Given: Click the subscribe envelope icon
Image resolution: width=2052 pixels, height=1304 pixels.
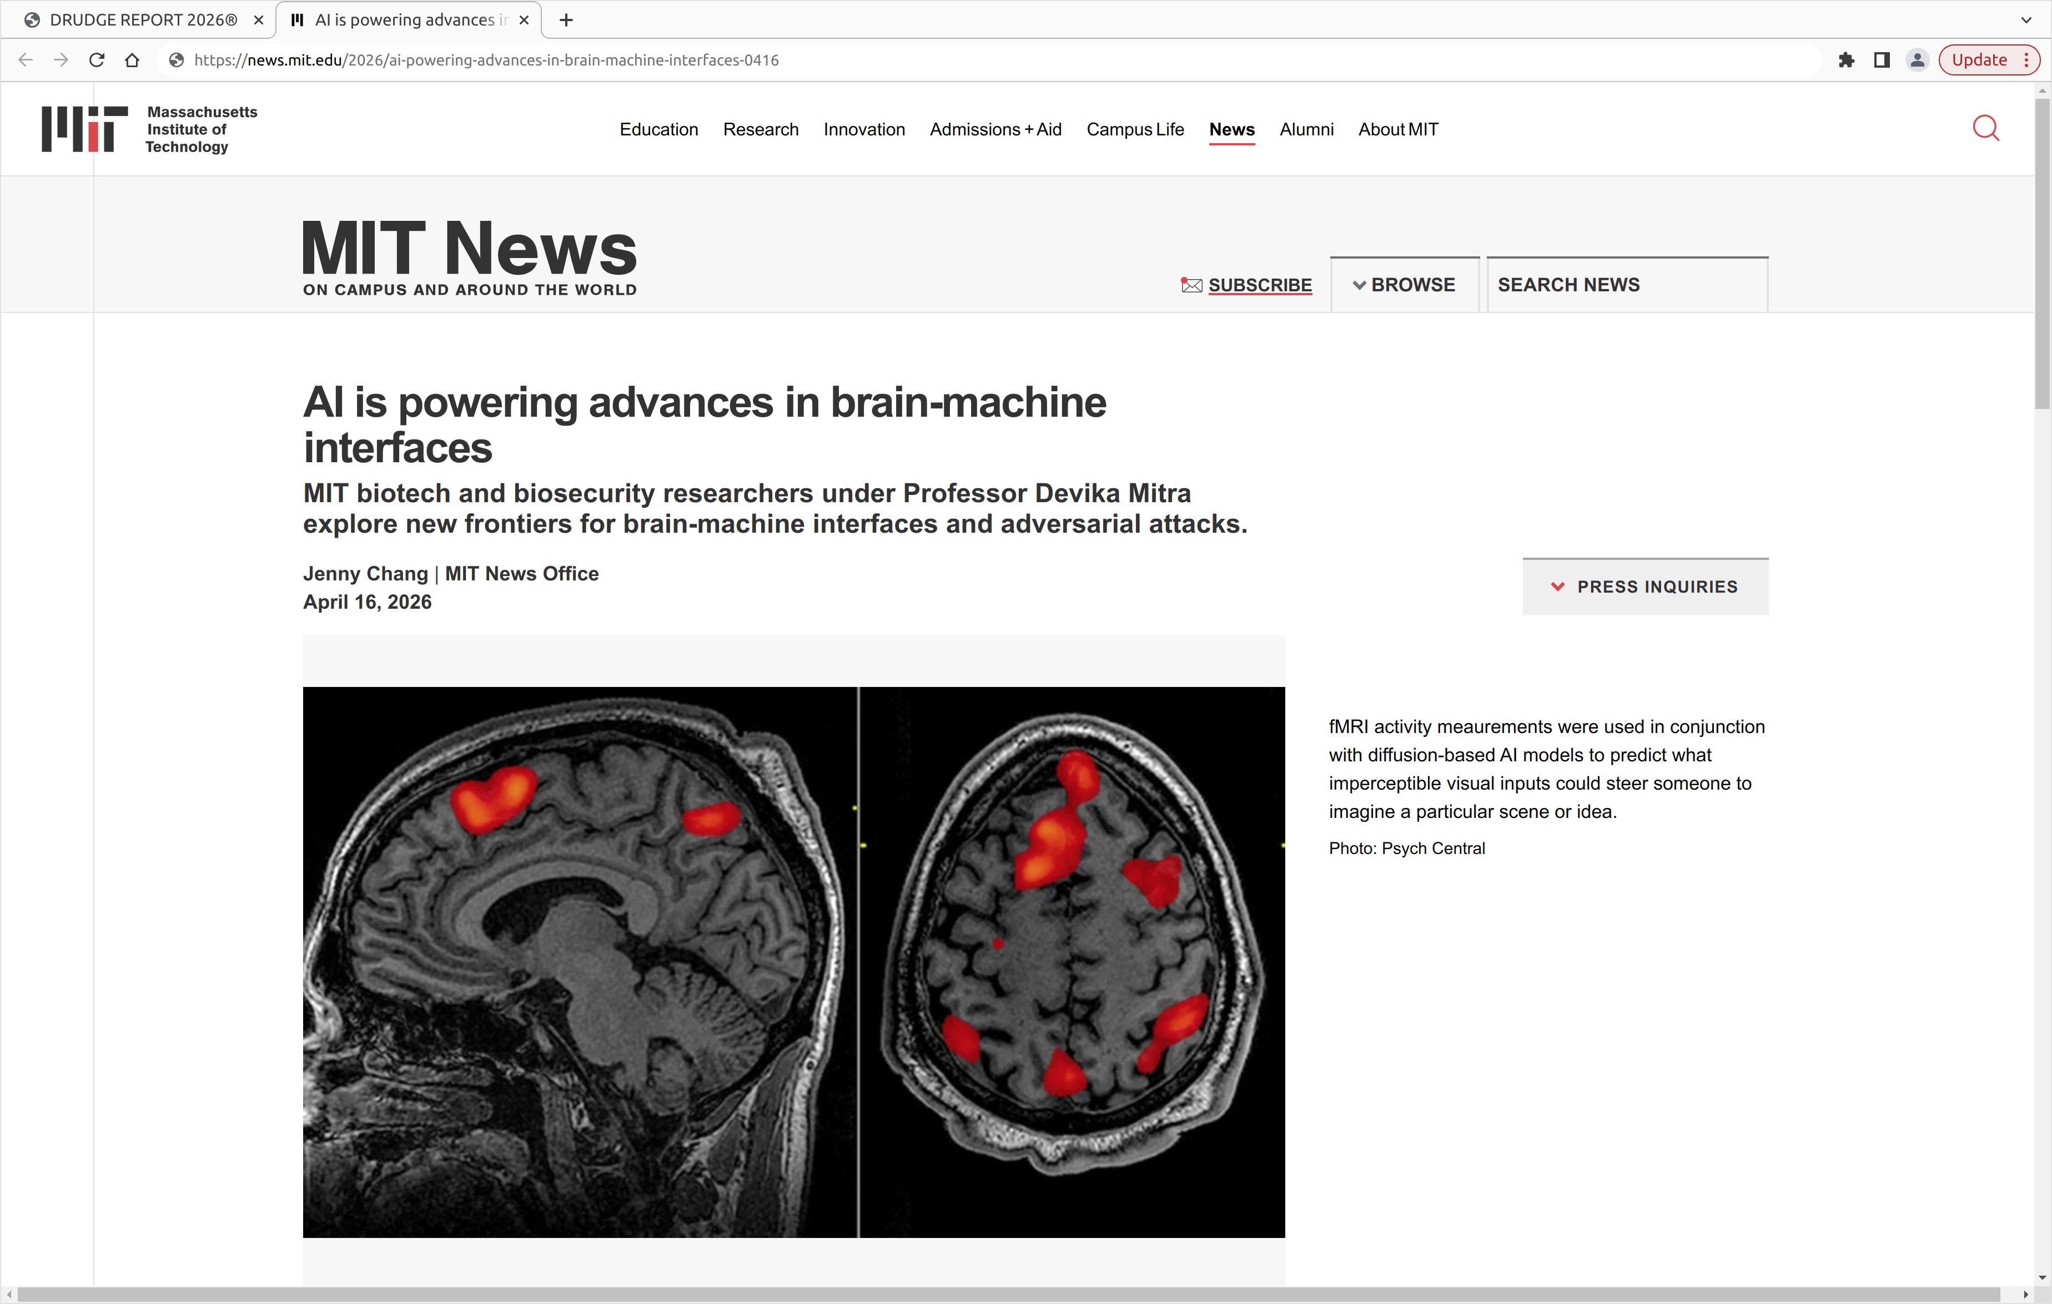Looking at the screenshot, I should pyautogui.click(x=1191, y=285).
